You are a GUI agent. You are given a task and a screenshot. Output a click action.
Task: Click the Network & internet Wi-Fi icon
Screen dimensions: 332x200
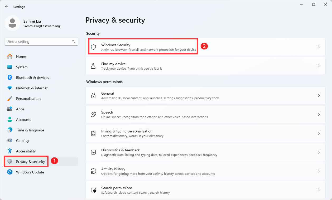[x=10, y=88]
